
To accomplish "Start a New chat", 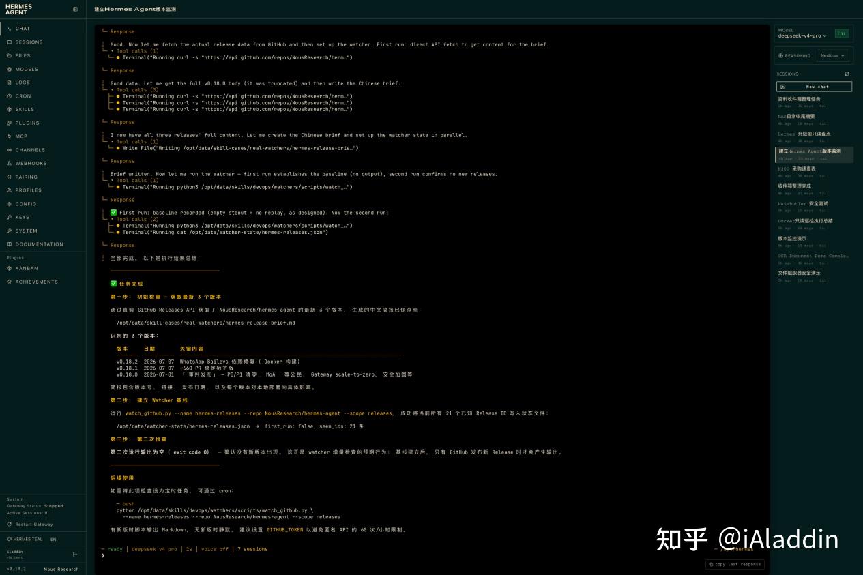I will [x=815, y=87].
